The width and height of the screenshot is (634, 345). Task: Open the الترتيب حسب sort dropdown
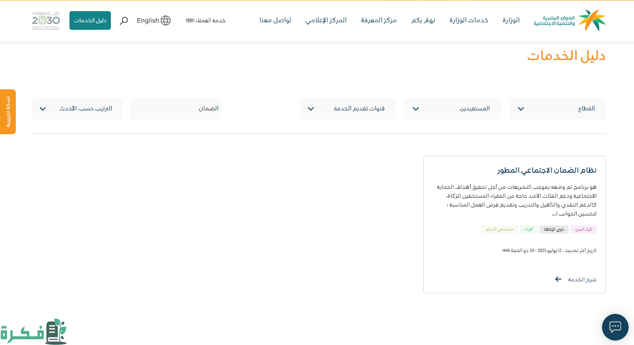(x=77, y=109)
